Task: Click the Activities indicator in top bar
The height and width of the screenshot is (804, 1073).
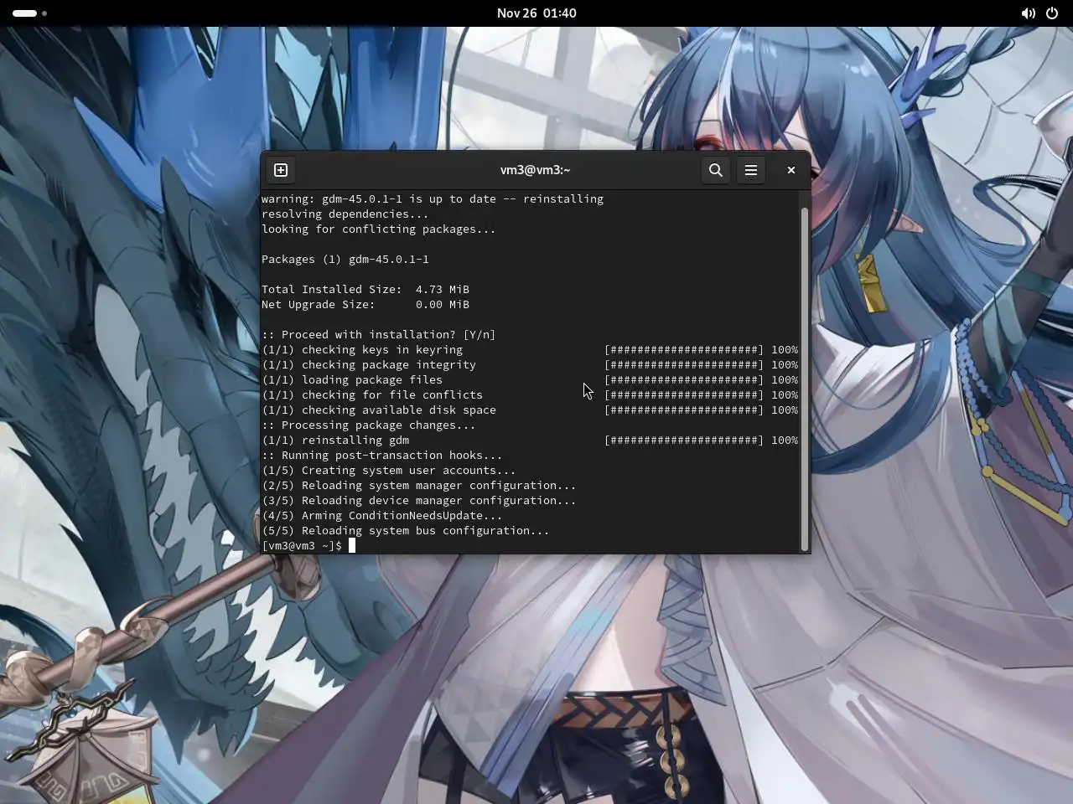Action: pyautogui.click(x=30, y=13)
